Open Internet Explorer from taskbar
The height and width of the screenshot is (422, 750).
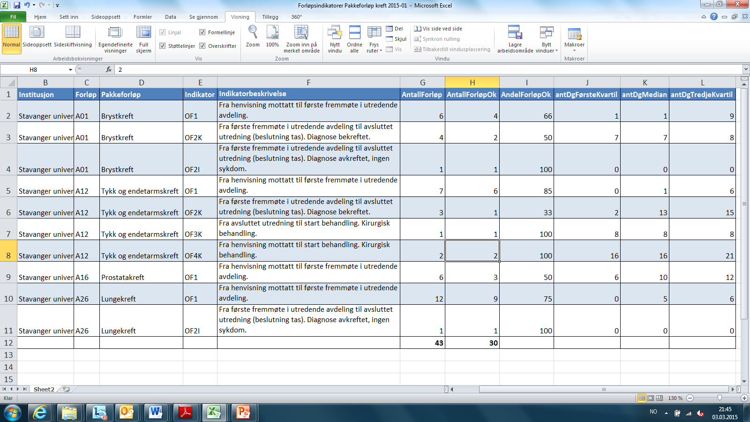tap(40, 413)
